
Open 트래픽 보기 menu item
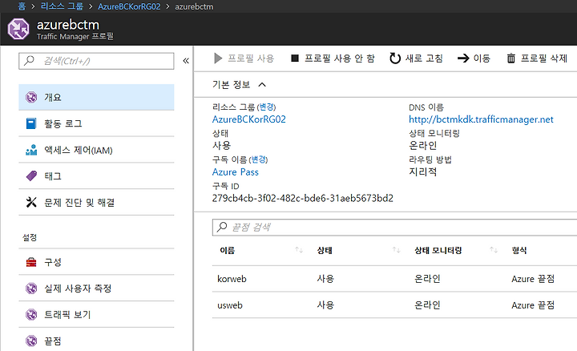[x=96, y=315]
